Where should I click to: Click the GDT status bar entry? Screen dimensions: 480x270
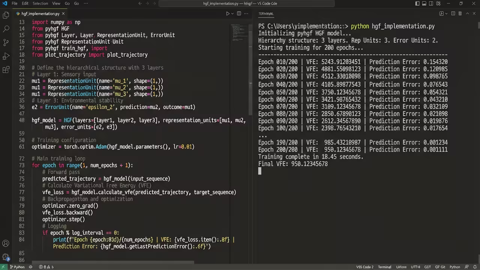point(427,267)
